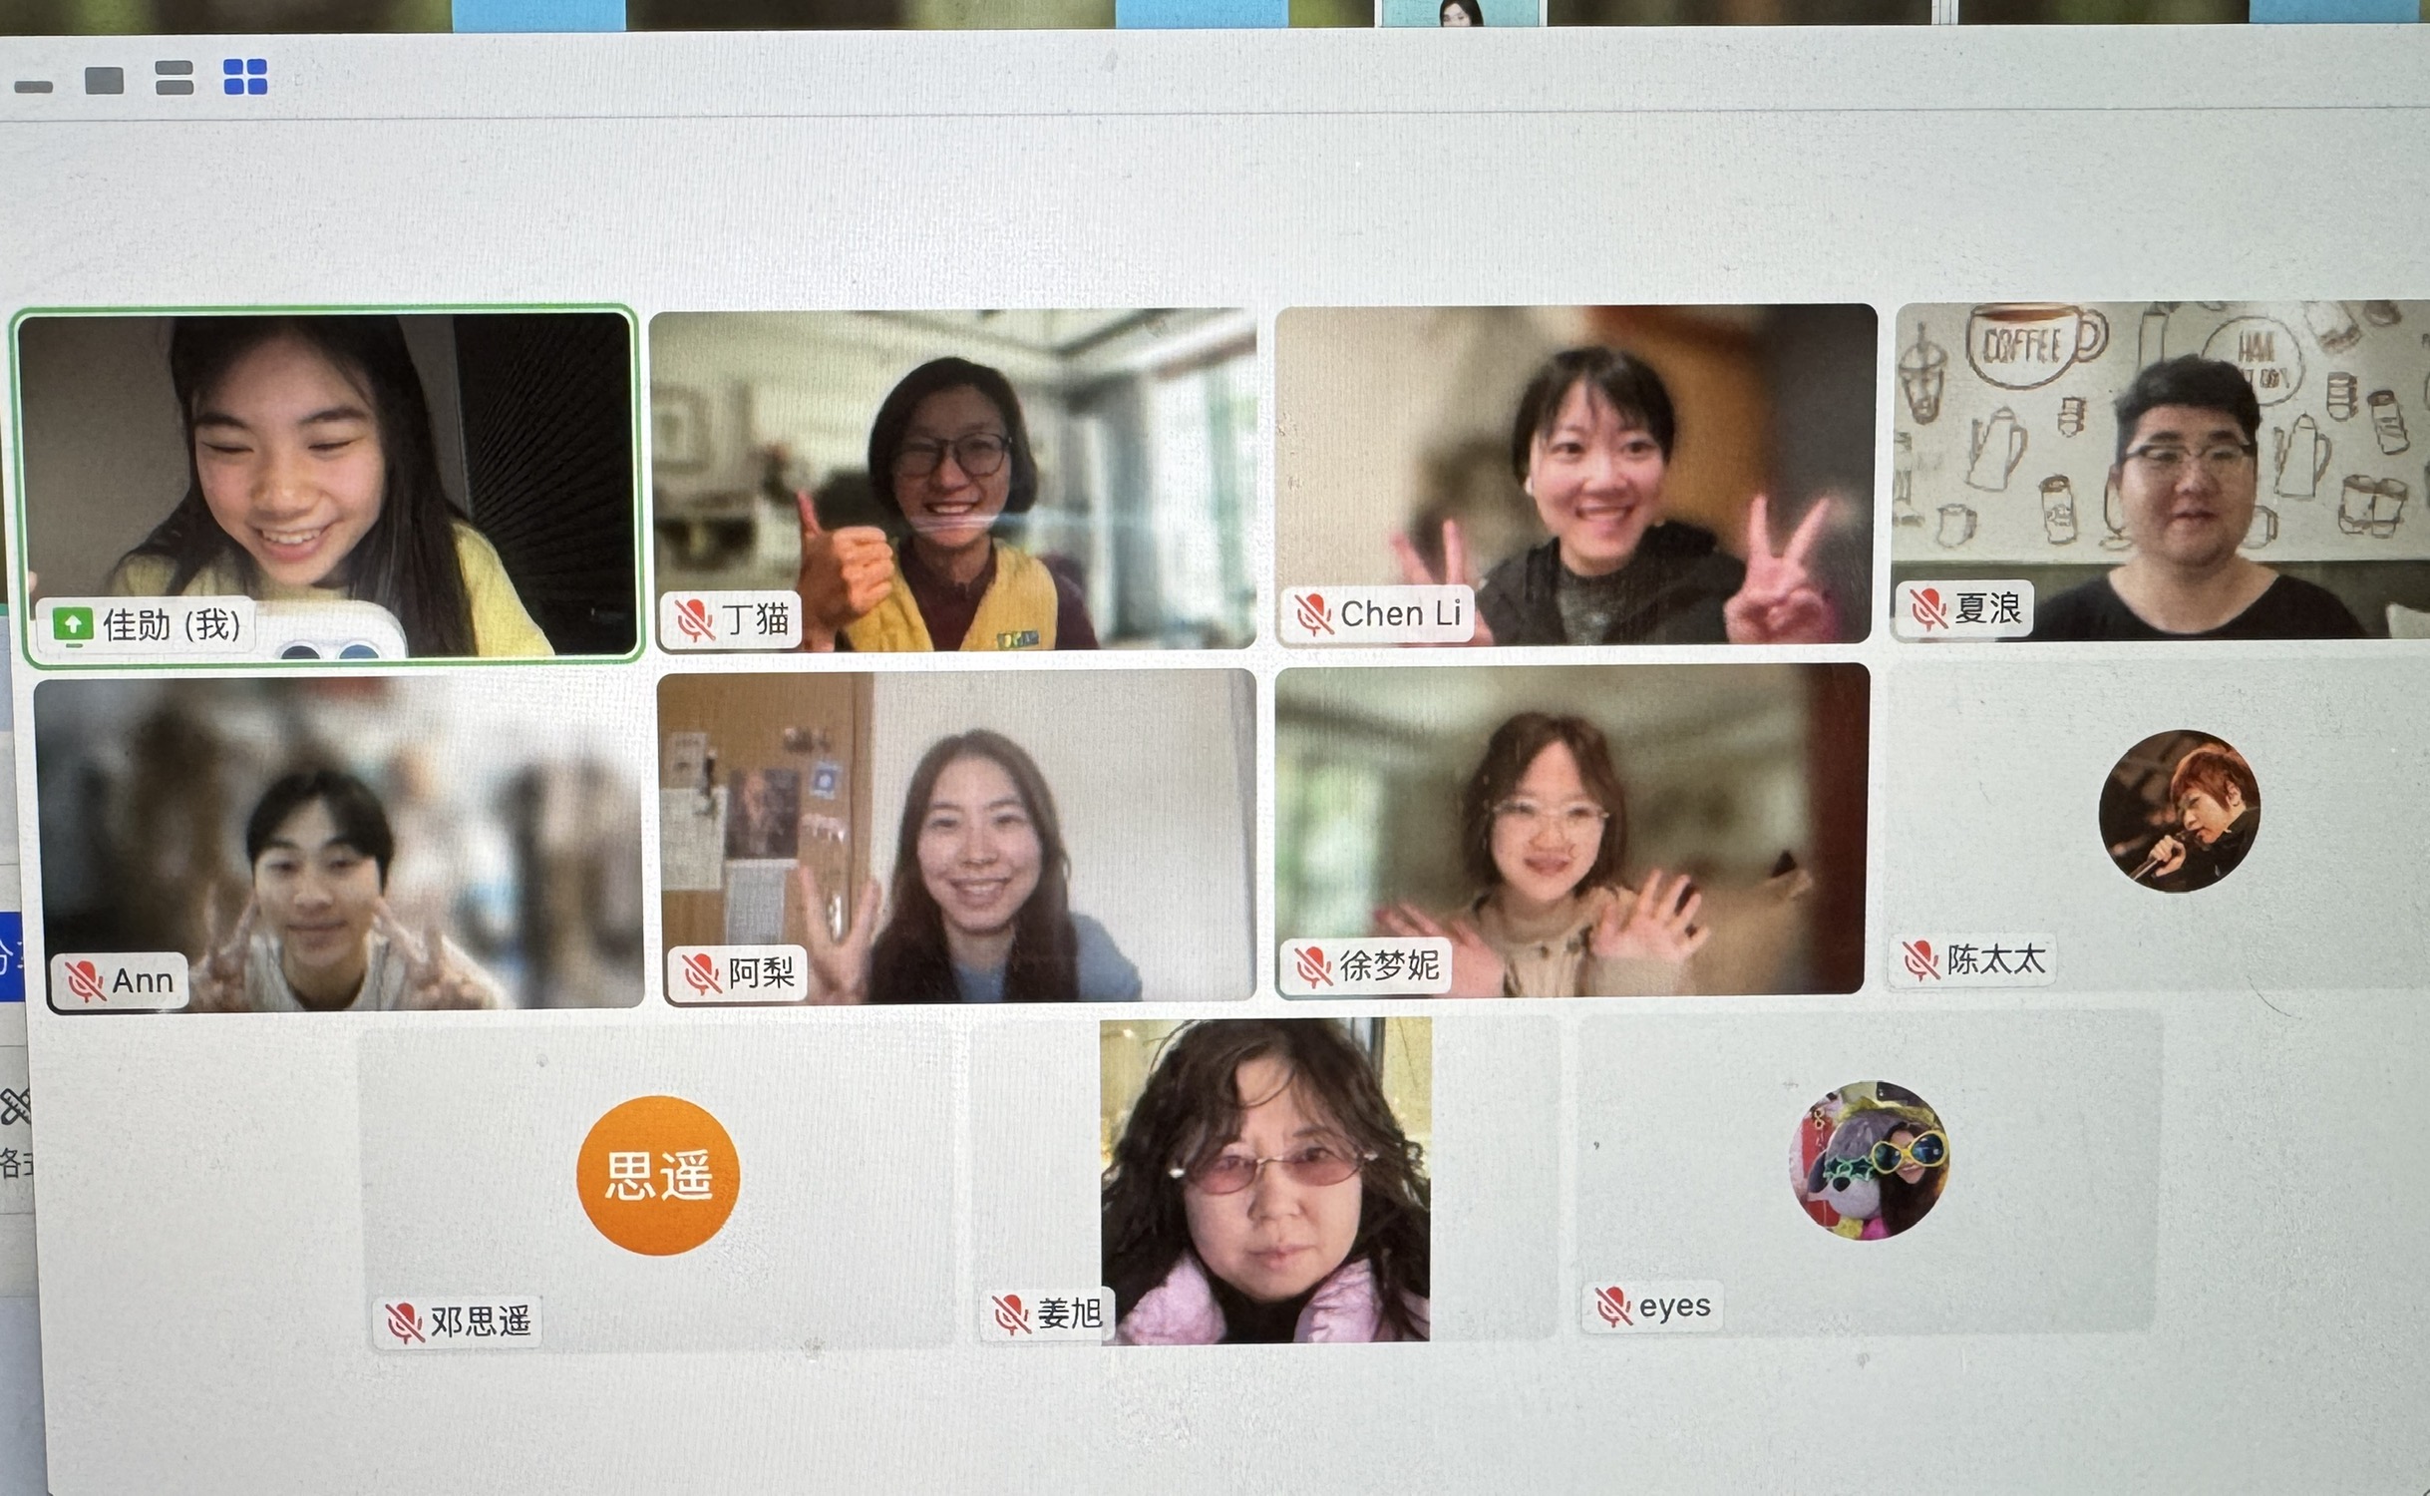Click the name label 佳勋 (我)
The image size is (2430, 1496).
pyautogui.click(x=173, y=625)
